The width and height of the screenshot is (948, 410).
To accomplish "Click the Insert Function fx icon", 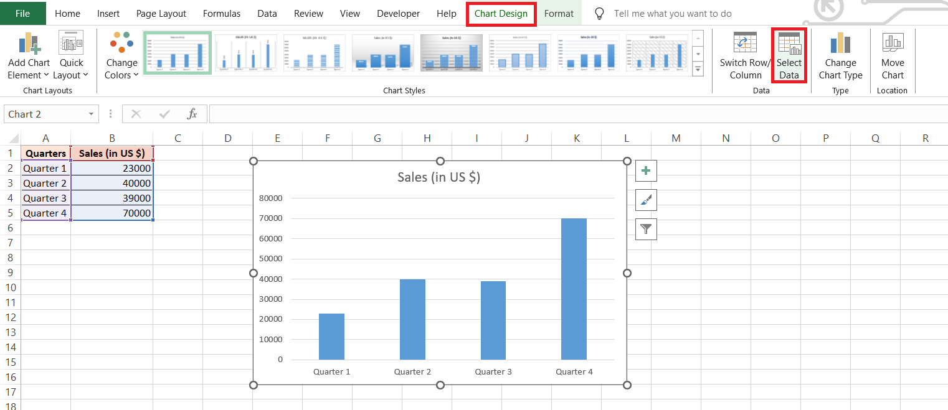I will pyautogui.click(x=192, y=114).
